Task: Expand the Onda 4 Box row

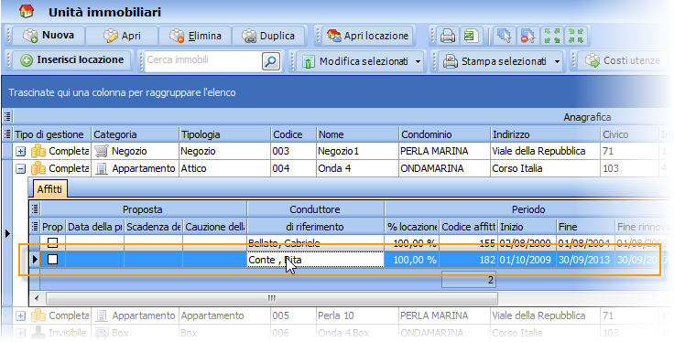Action: (x=20, y=333)
